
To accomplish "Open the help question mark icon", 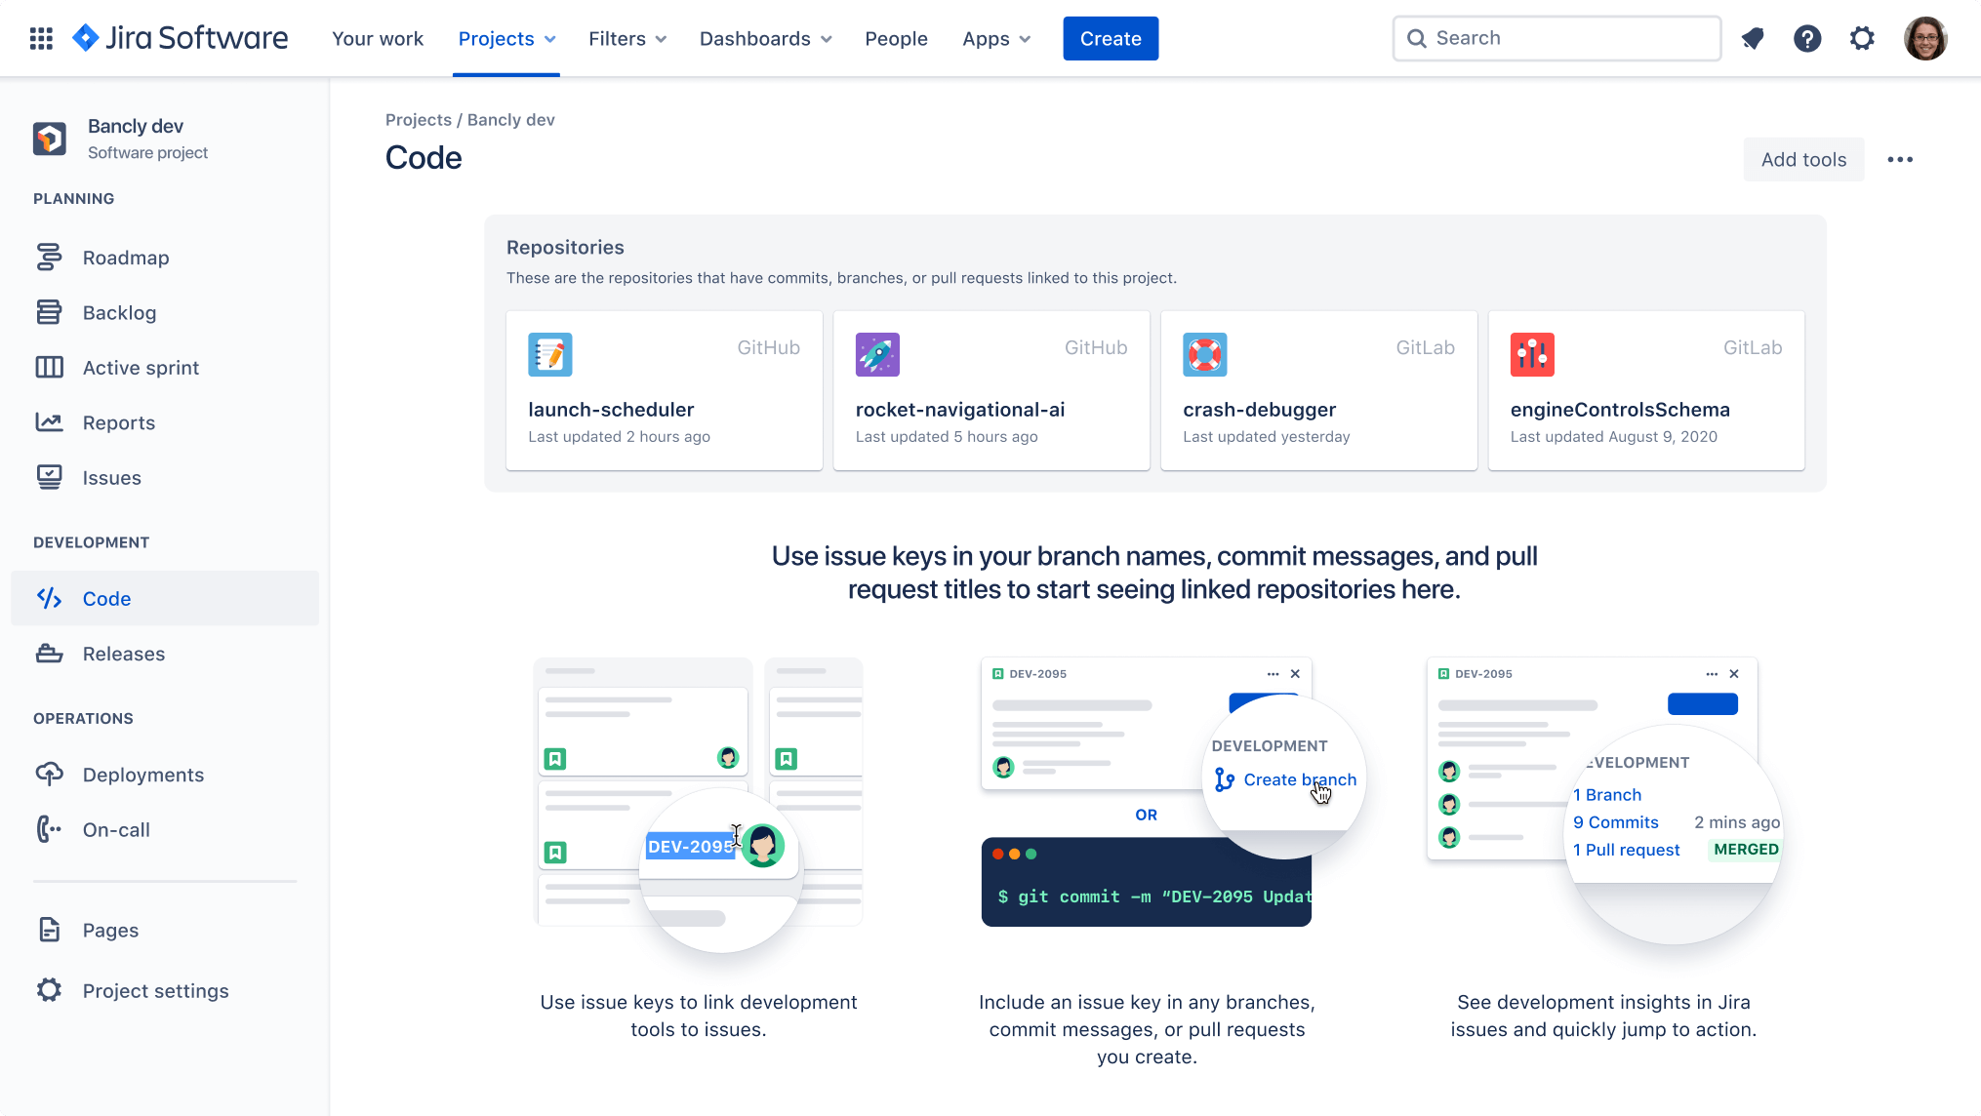I will pyautogui.click(x=1808, y=38).
